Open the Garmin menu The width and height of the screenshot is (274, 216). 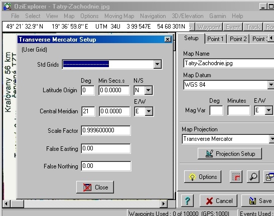[218, 16]
